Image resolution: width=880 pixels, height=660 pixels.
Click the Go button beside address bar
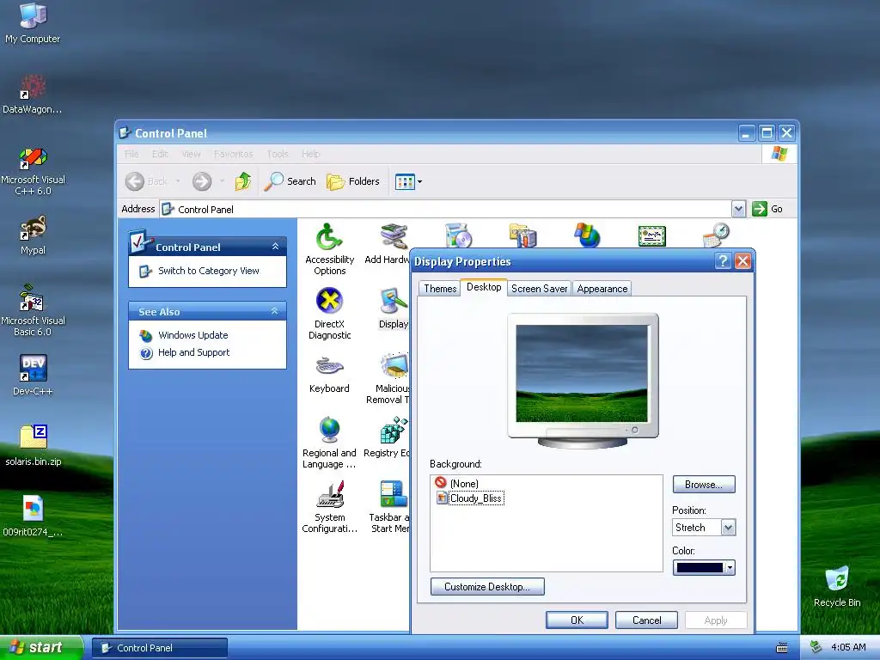[767, 209]
